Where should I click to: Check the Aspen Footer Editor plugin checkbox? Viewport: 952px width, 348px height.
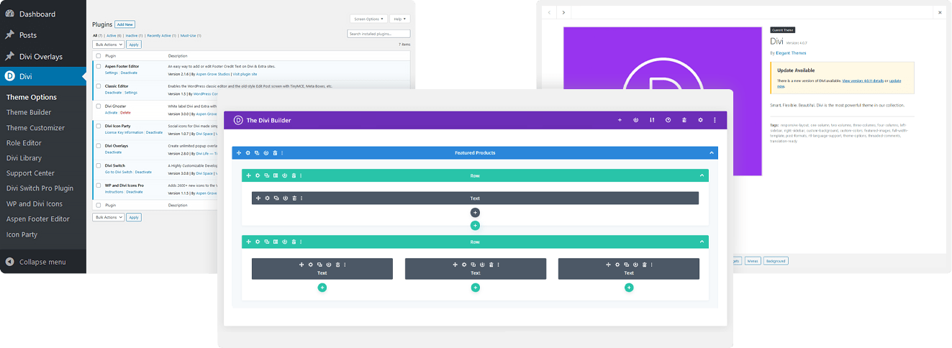click(x=99, y=66)
